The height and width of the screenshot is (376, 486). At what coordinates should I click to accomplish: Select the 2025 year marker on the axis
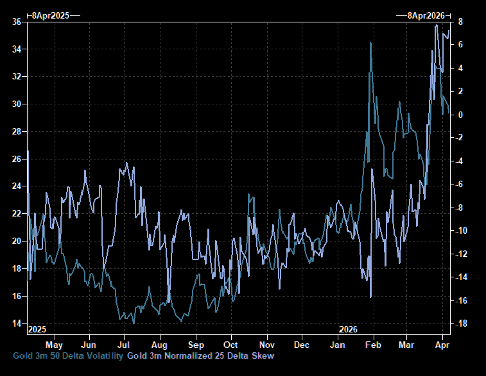[37, 329]
